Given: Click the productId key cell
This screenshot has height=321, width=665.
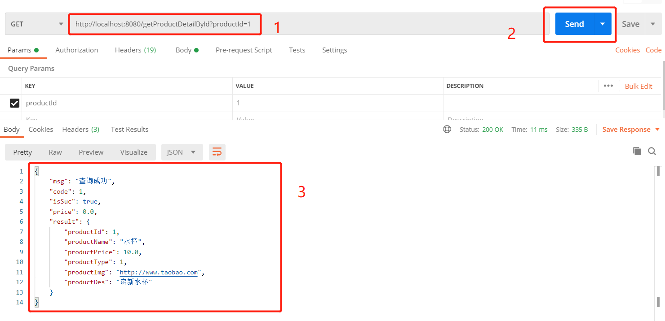Looking at the screenshot, I should tap(127, 103).
